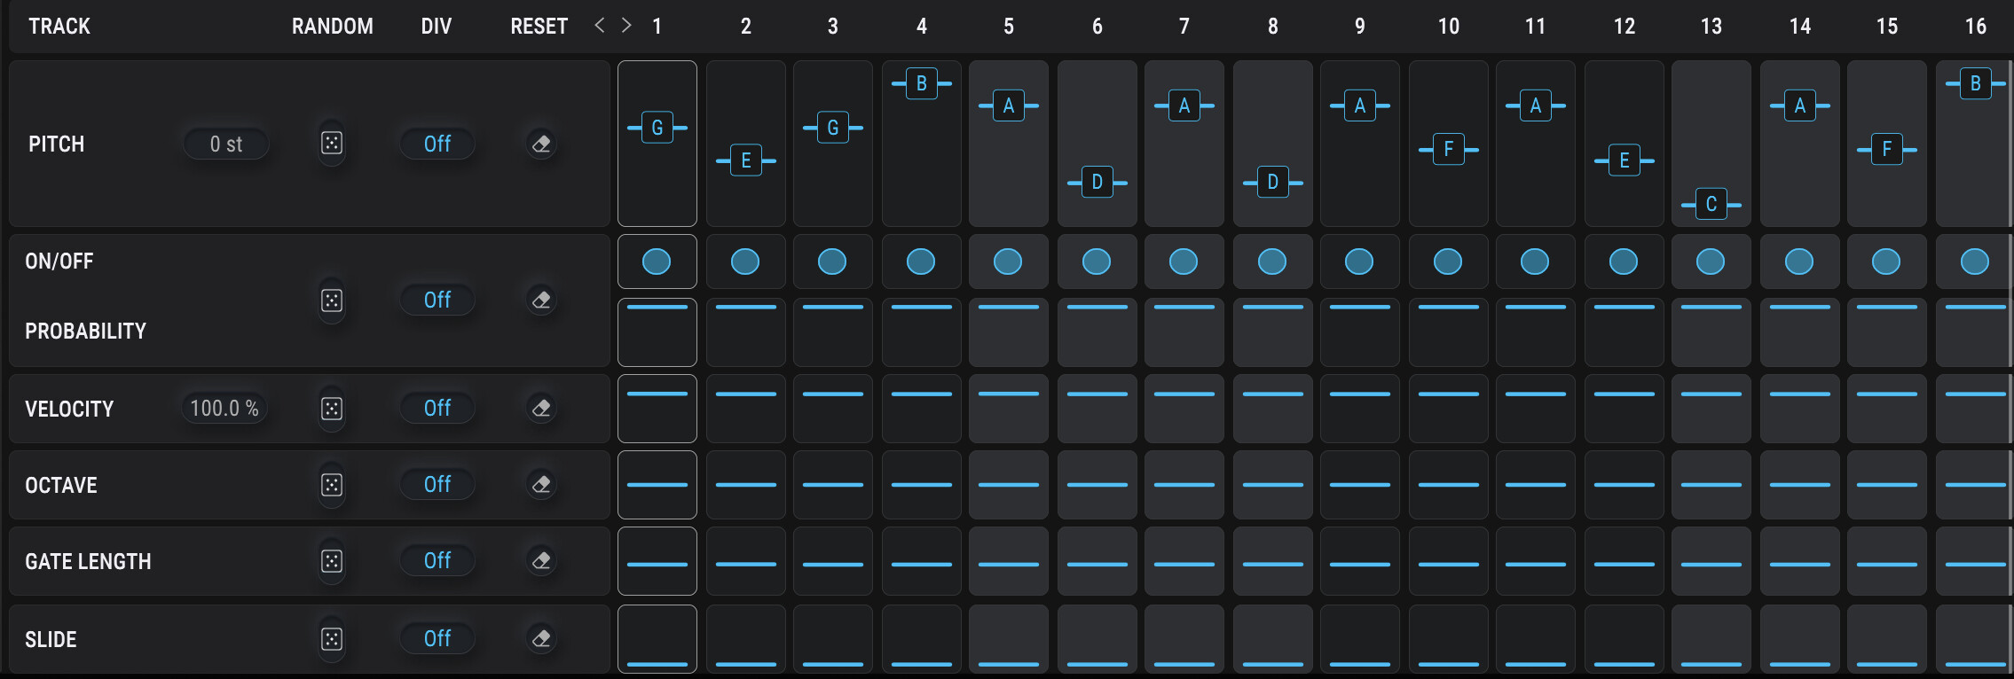
Task: Toggle step 16 on/off dot
Action: coord(1975,261)
